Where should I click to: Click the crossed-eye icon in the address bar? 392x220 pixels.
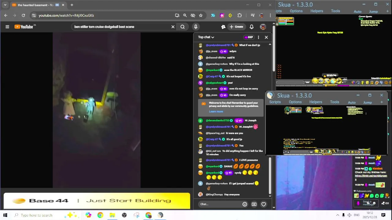193,15
